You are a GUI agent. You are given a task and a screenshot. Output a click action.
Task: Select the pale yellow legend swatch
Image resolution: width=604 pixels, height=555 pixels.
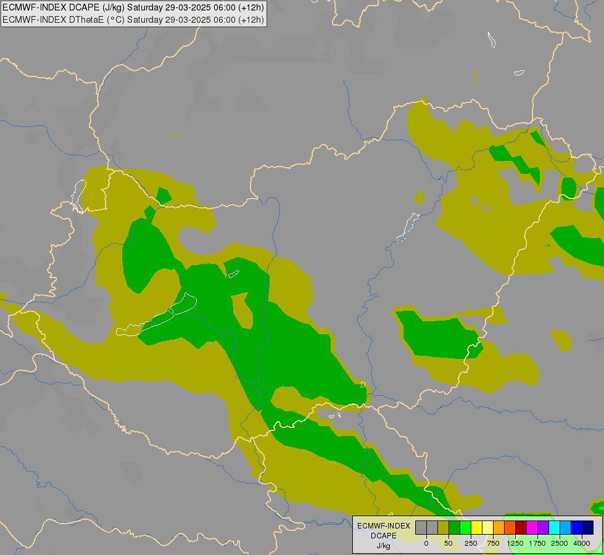(487, 527)
